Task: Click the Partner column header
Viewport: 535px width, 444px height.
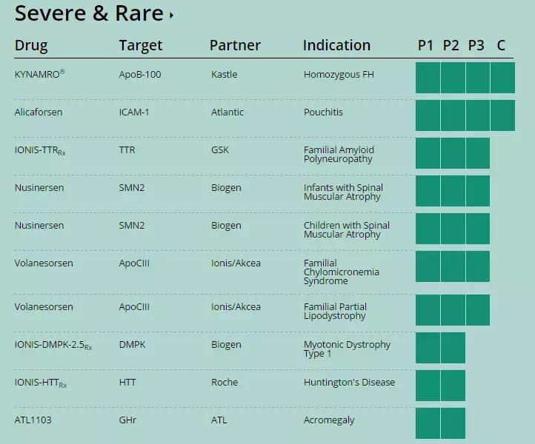Action: point(235,45)
